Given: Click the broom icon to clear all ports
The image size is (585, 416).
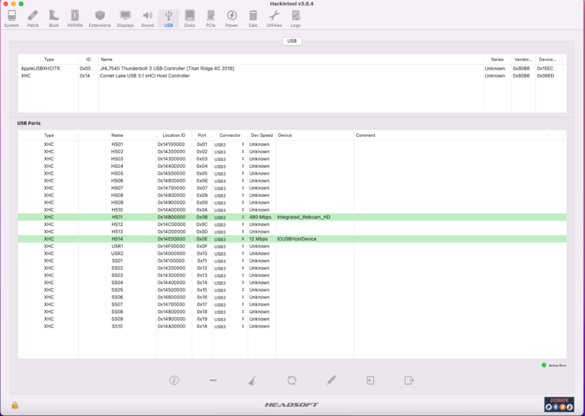Looking at the screenshot, I should 252,381.
